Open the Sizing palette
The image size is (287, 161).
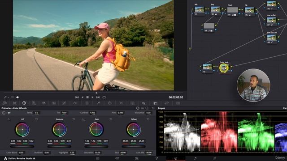click(x=167, y=103)
